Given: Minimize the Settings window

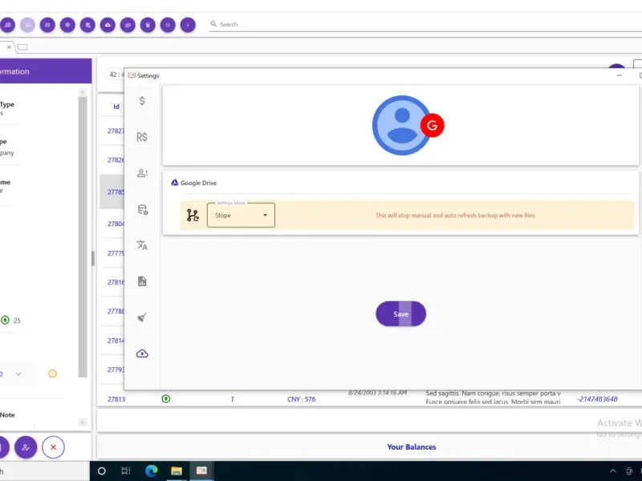Looking at the screenshot, I should pos(620,75).
